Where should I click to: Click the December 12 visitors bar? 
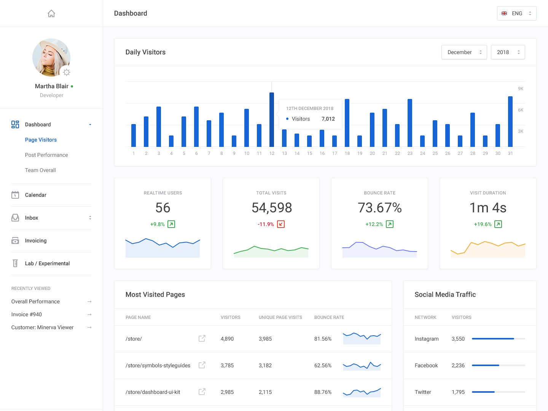(272, 119)
